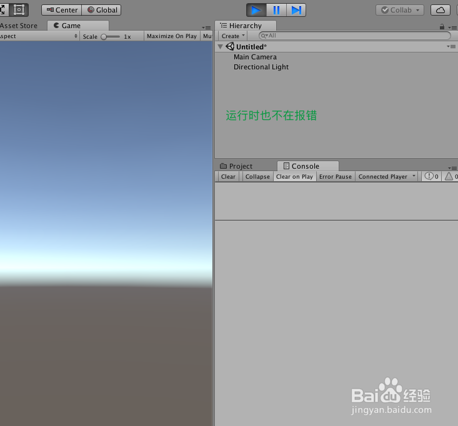Open Console panel options menu icon
The height and width of the screenshot is (426, 458).
(452, 168)
